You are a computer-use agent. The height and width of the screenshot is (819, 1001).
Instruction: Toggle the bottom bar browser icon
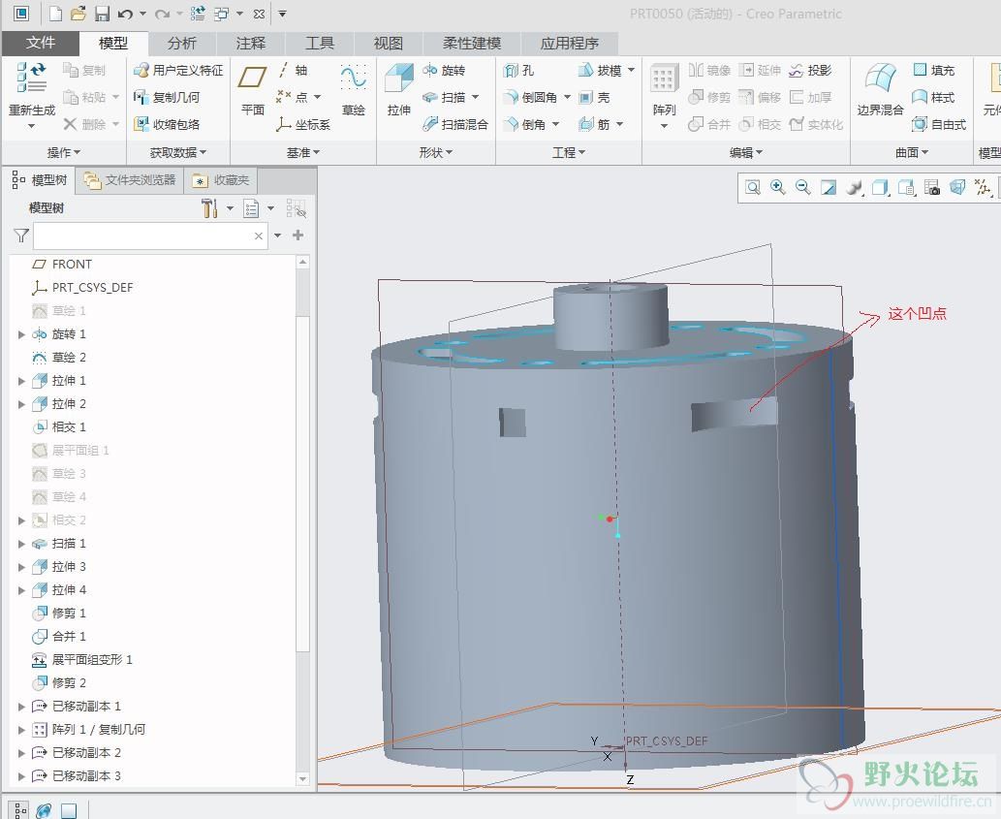(44, 810)
